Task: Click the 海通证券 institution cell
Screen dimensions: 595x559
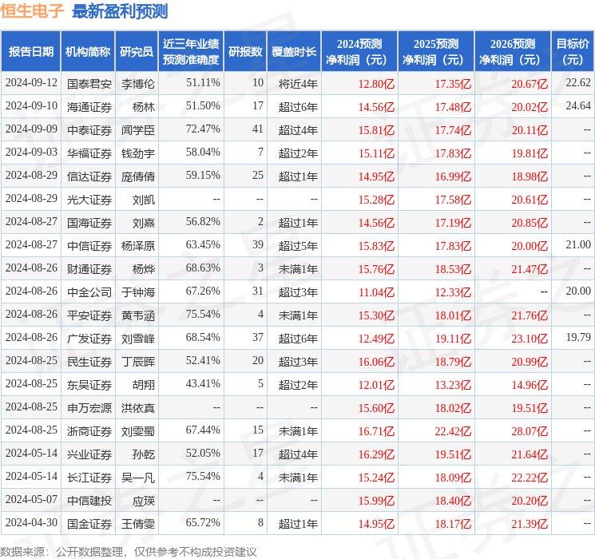Action: (89, 107)
